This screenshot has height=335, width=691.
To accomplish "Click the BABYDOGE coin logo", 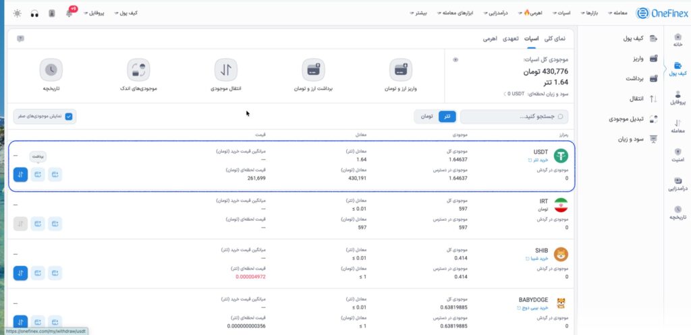I will (x=561, y=303).
